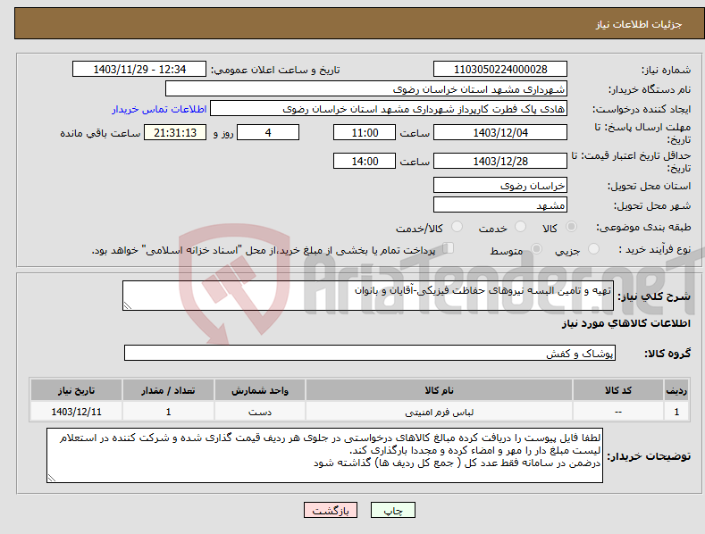
Task: Click the validity time field 14:00
Action: [365, 161]
